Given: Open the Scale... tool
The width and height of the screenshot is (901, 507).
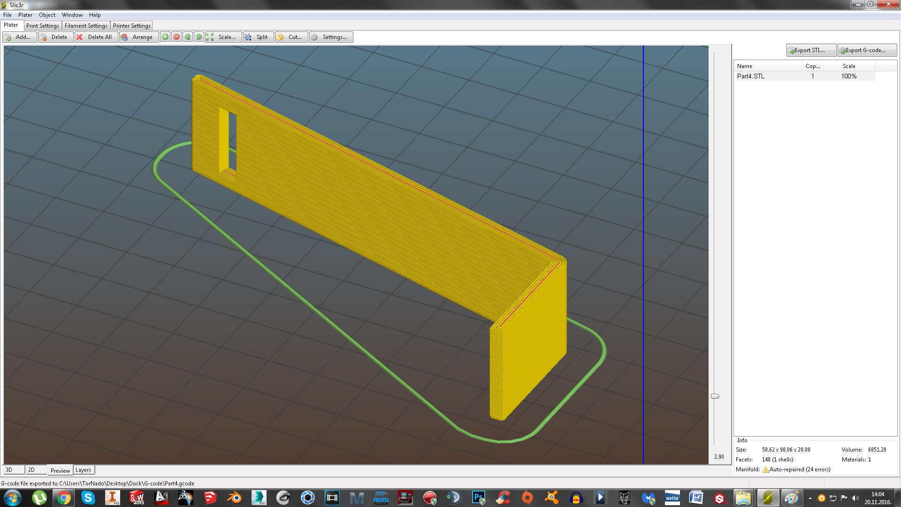Looking at the screenshot, I should tap(223, 37).
